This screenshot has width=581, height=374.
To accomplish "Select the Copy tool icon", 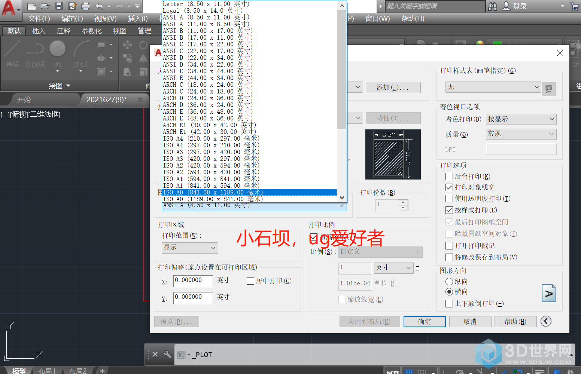I will pos(128,58).
